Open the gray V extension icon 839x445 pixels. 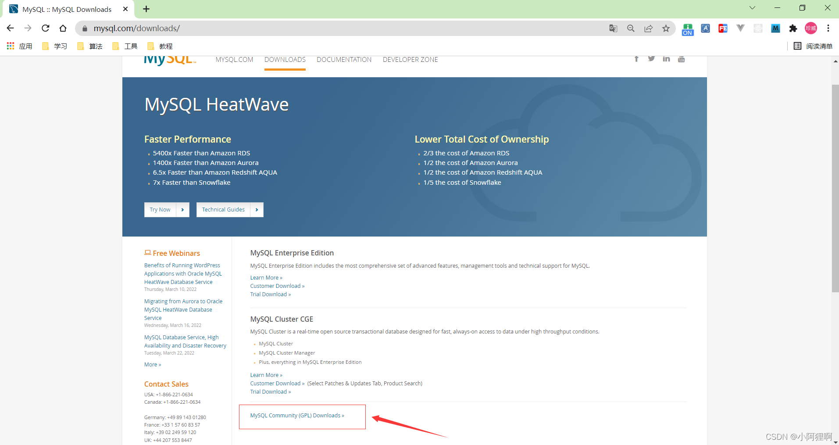[740, 29]
